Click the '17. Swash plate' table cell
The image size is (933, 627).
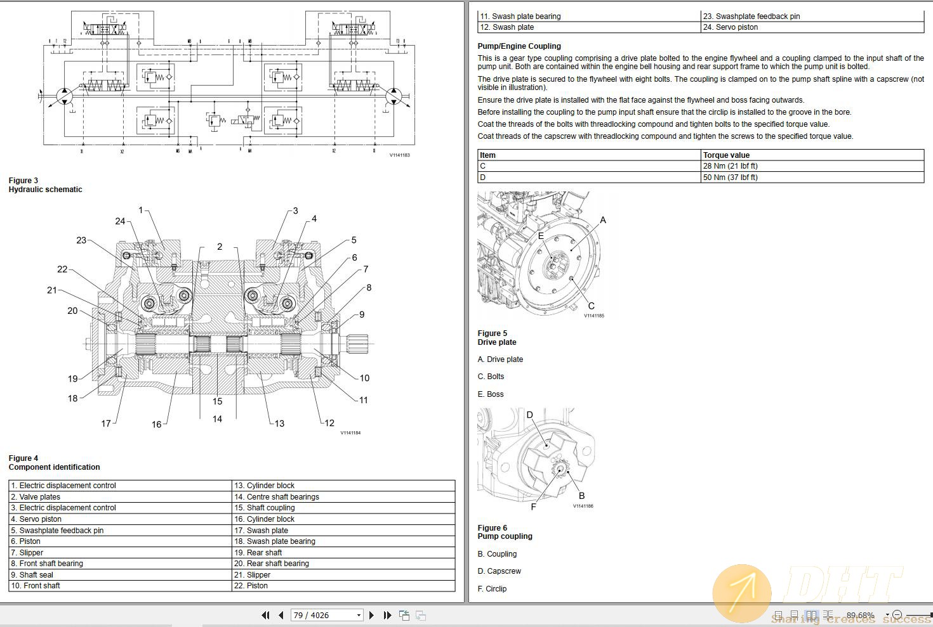343,531
